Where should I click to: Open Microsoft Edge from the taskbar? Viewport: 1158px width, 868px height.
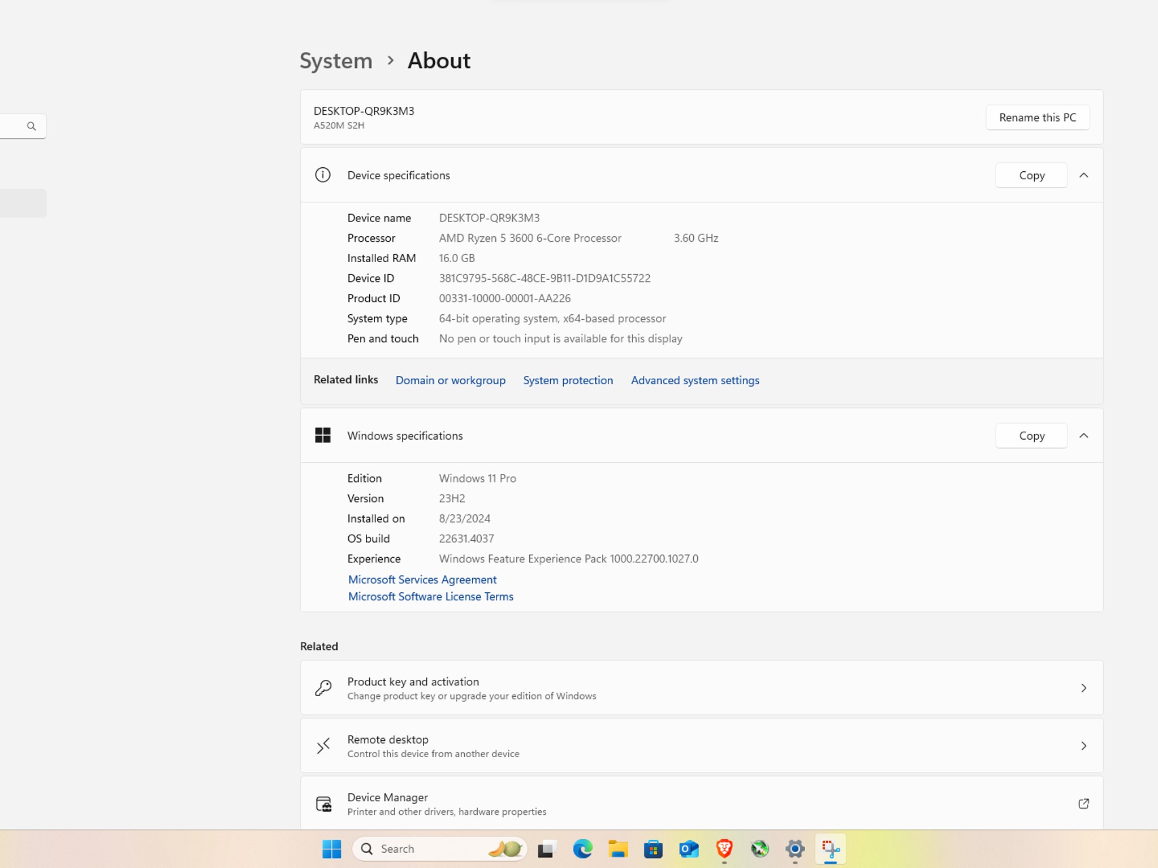click(582, 848)
